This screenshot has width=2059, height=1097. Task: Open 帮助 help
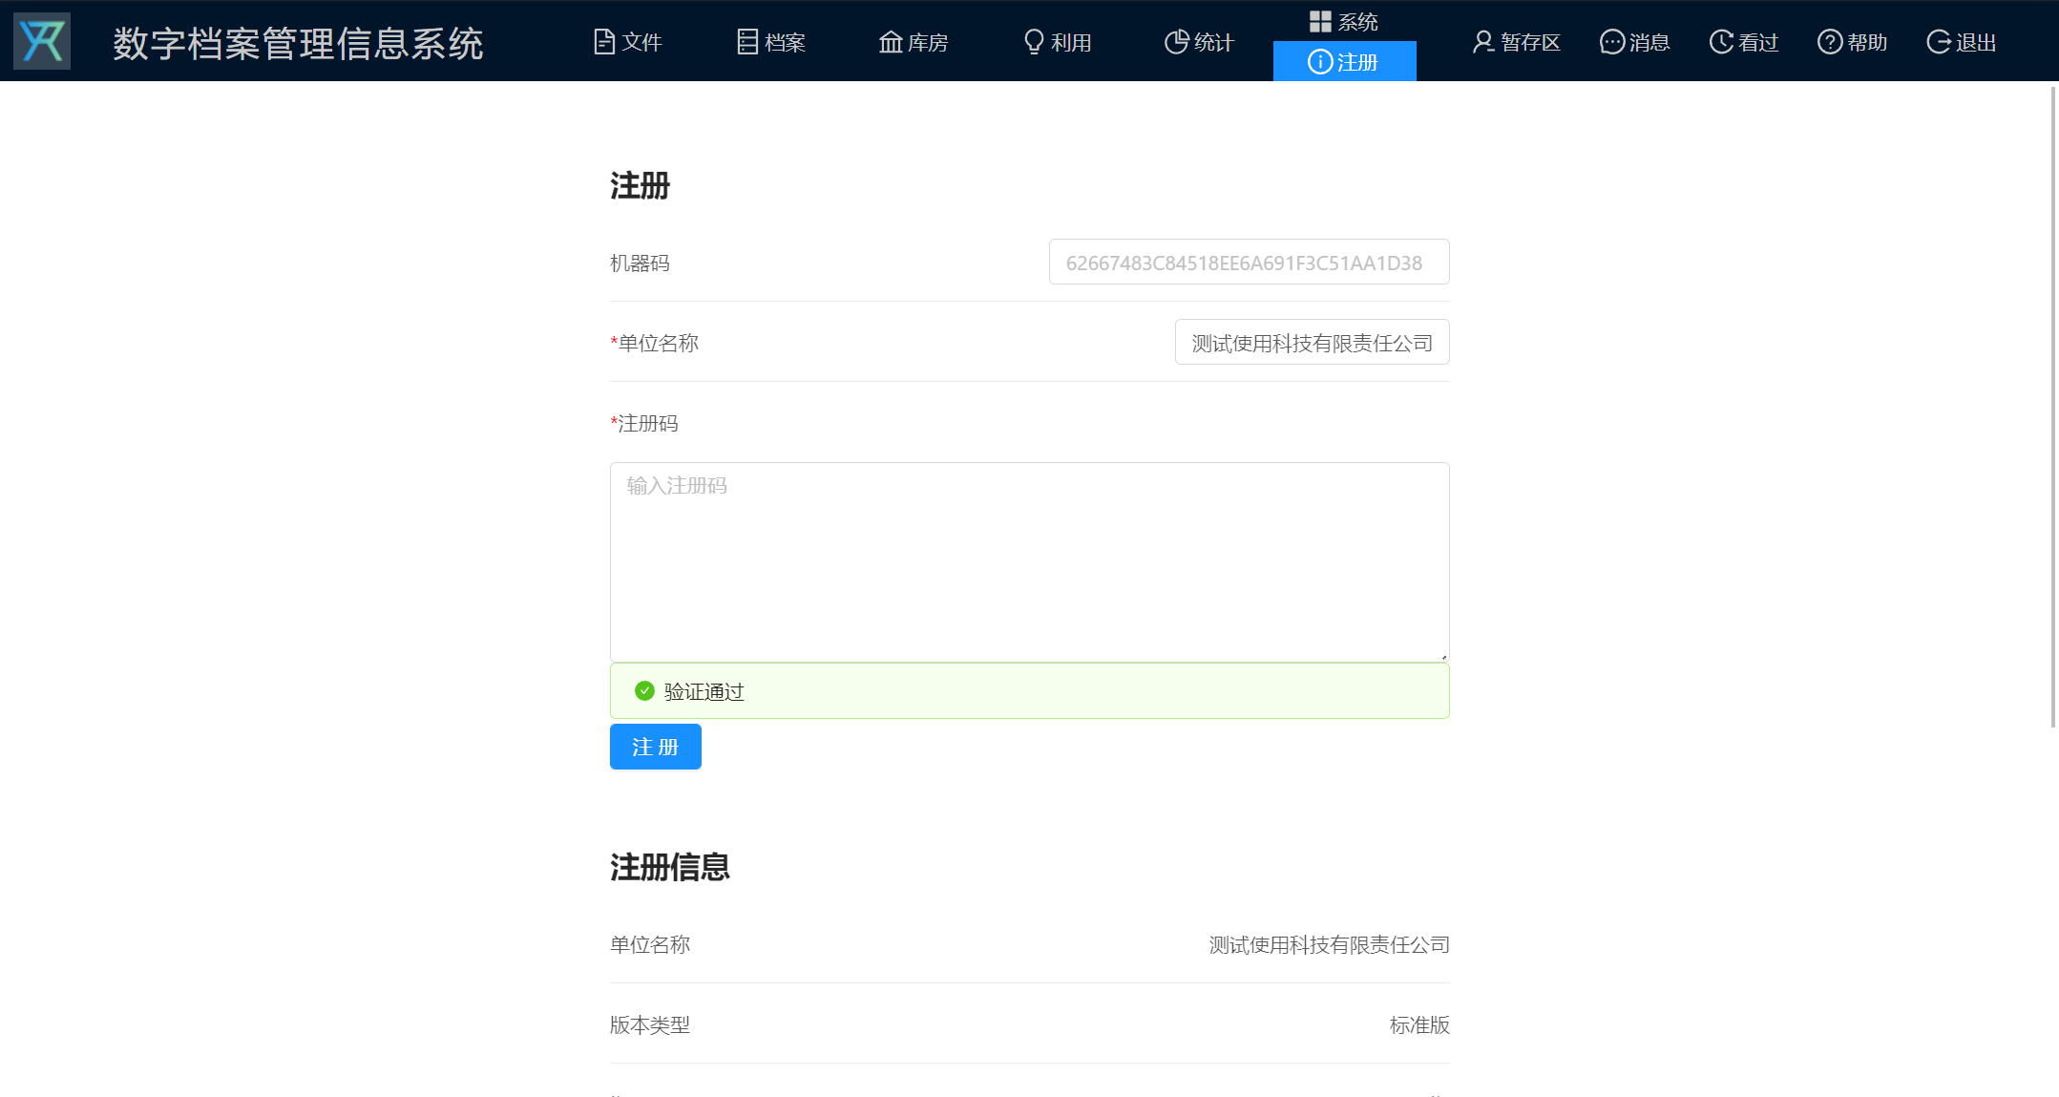(x=1852, y=42)
